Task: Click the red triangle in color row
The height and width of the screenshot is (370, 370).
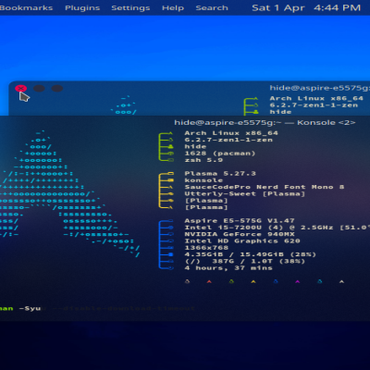Action: tap(209, 281)
